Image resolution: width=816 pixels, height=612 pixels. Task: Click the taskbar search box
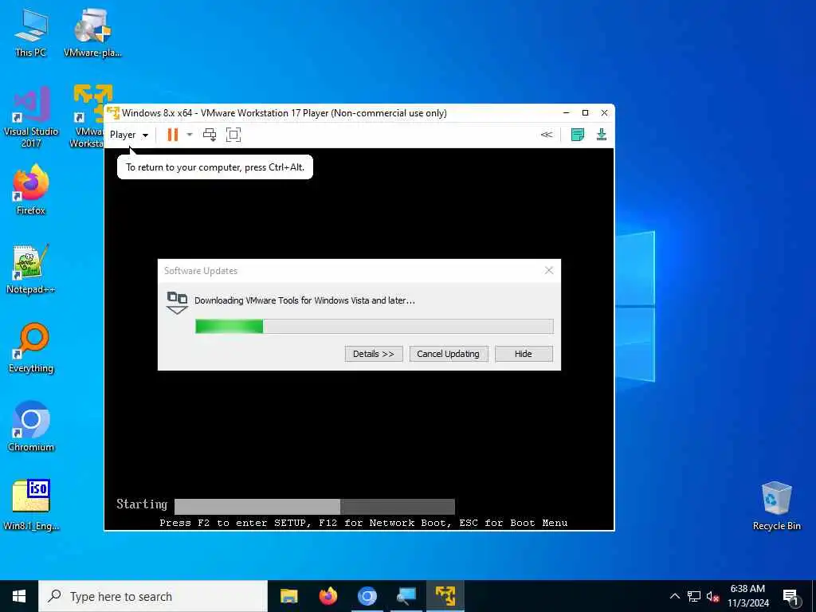click(x=153, y=596)
